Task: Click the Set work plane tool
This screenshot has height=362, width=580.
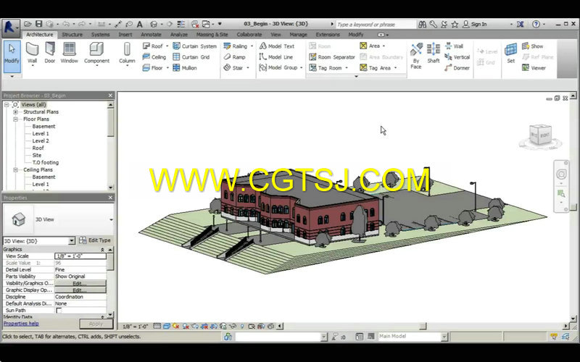Action: [511, 53]
